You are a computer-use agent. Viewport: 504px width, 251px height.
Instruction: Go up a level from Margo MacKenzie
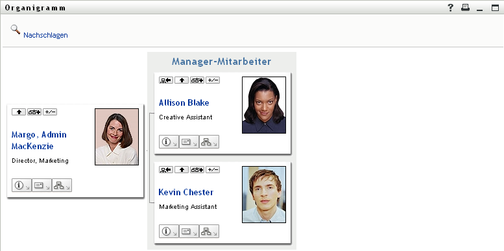pos(19,112)
